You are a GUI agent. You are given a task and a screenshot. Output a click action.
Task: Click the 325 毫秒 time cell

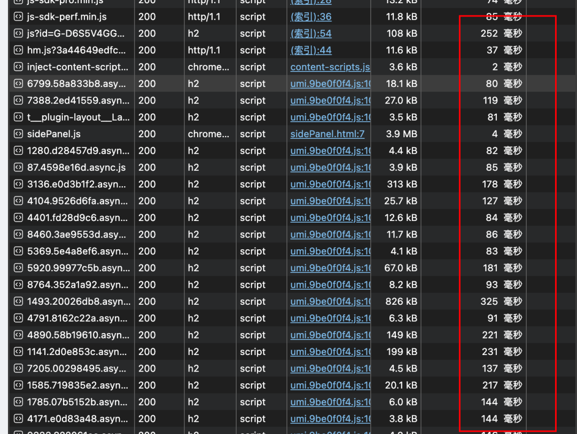501,301
